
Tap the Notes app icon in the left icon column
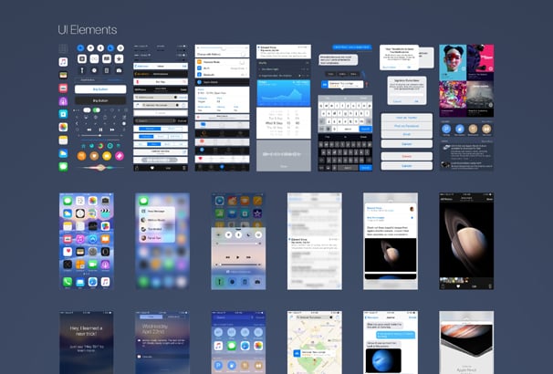(x=63, y=140)
